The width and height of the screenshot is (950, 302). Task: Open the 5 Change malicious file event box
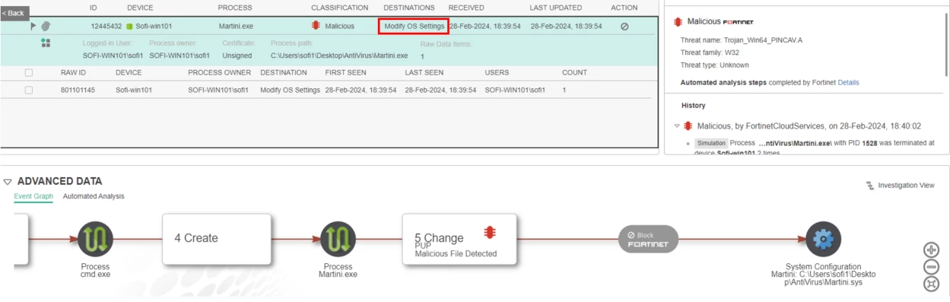(459, 239)
